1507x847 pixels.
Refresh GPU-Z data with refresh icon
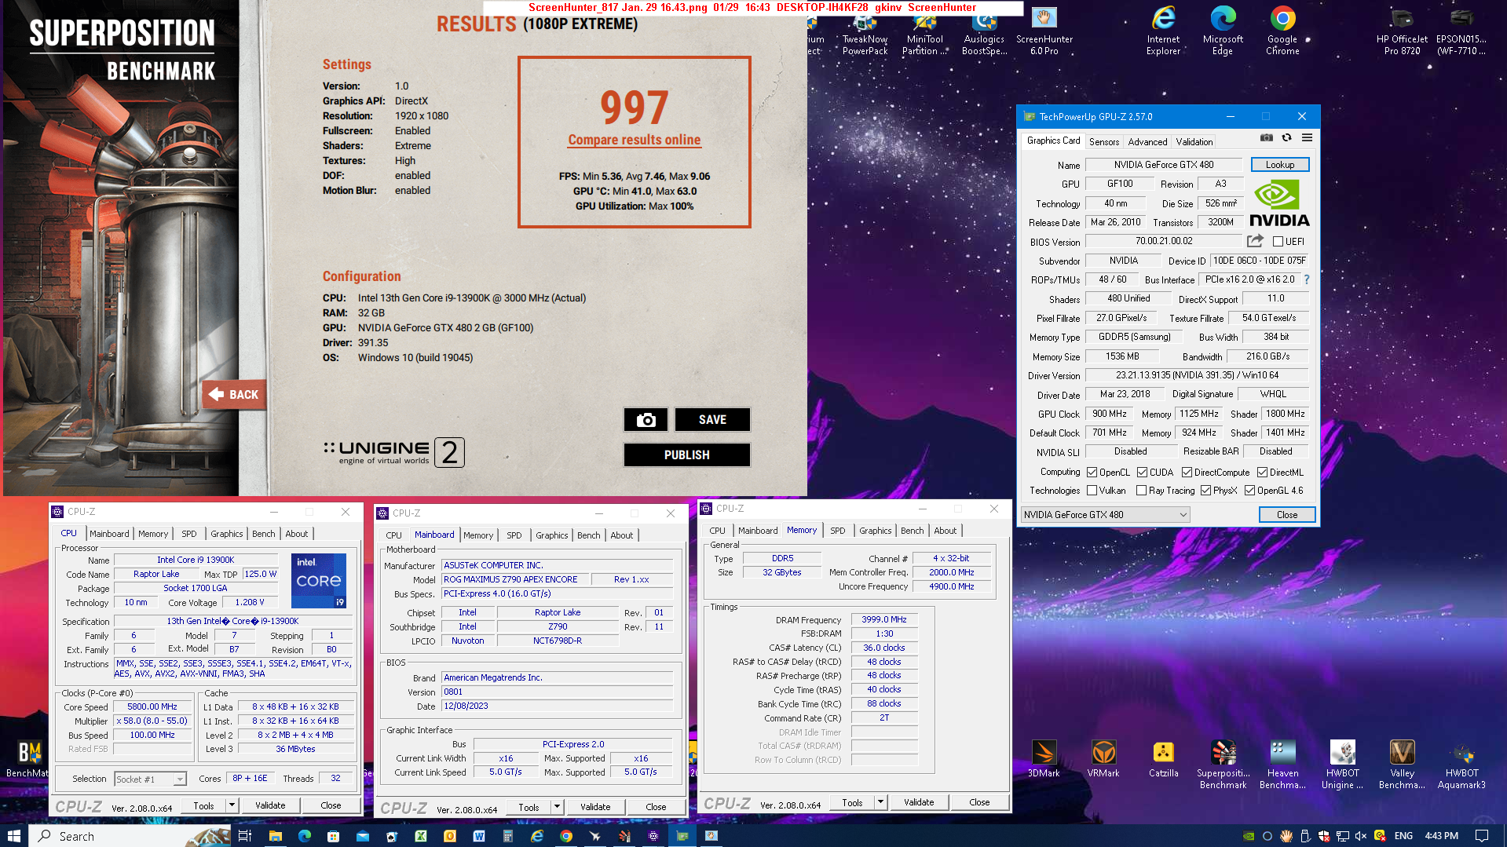(1286, 137)
